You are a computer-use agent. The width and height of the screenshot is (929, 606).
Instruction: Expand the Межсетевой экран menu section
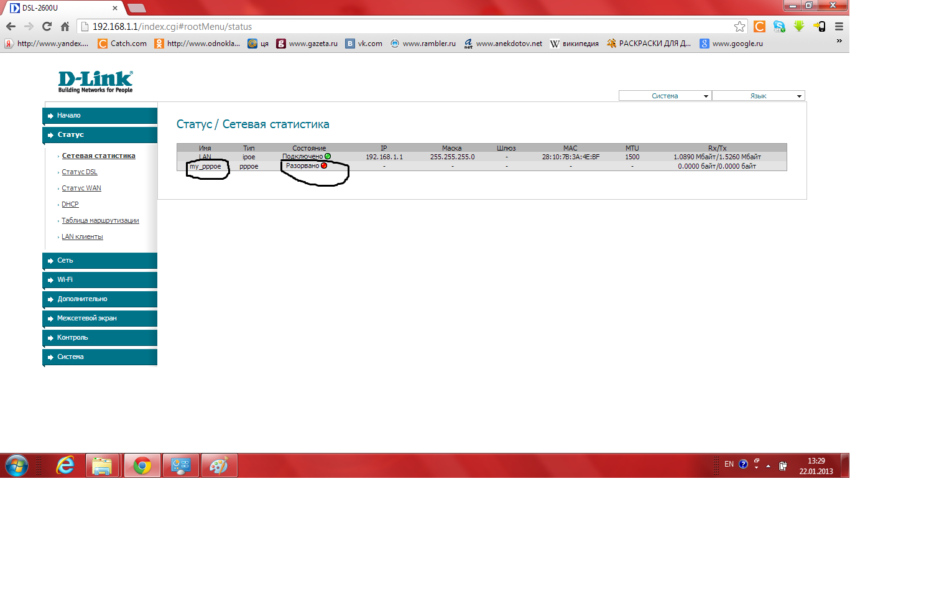click(x=100, y=319)
